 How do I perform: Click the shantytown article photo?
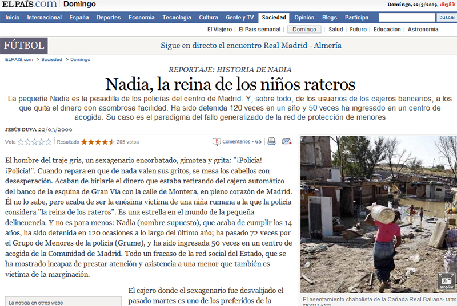point(379,214)
